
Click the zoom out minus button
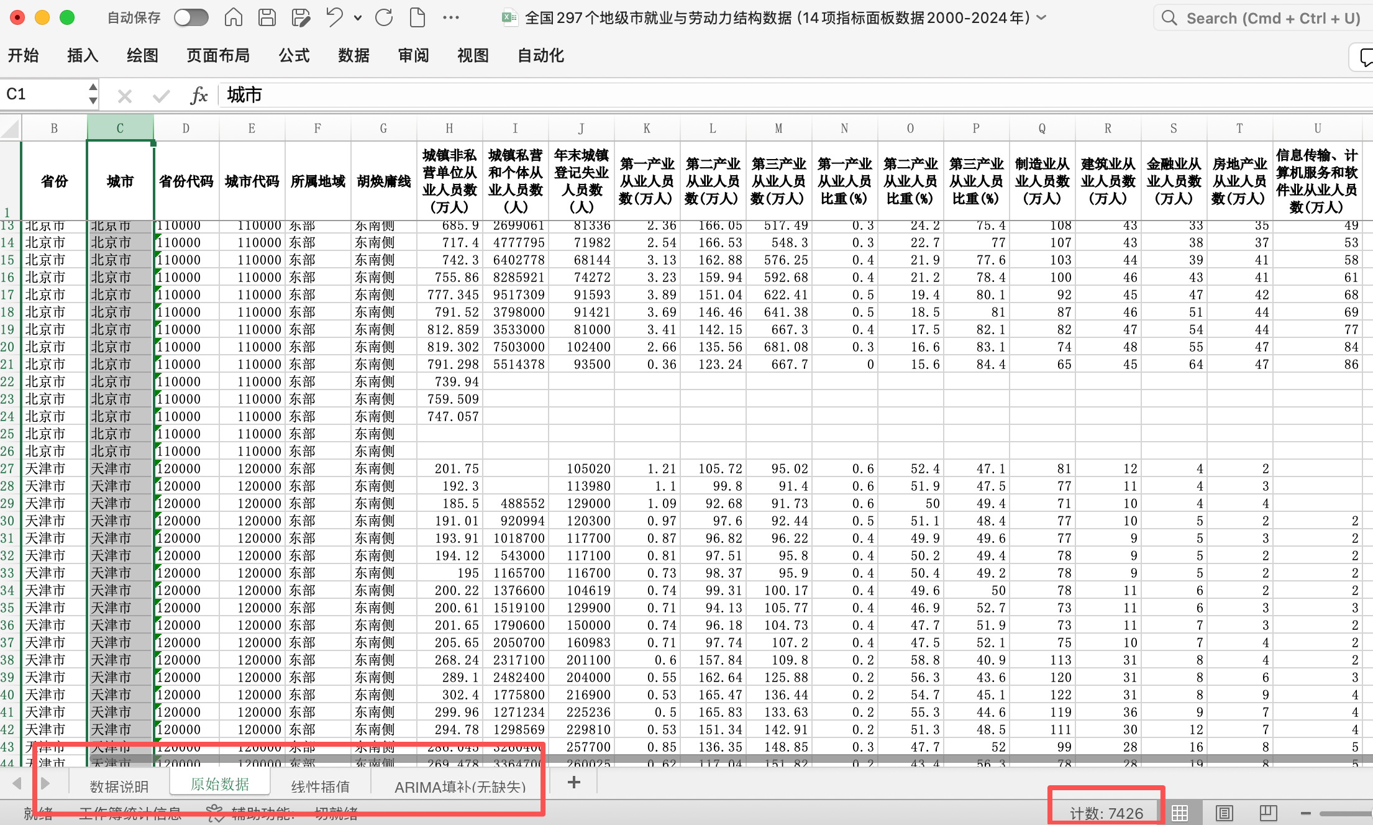point(1306,813)
